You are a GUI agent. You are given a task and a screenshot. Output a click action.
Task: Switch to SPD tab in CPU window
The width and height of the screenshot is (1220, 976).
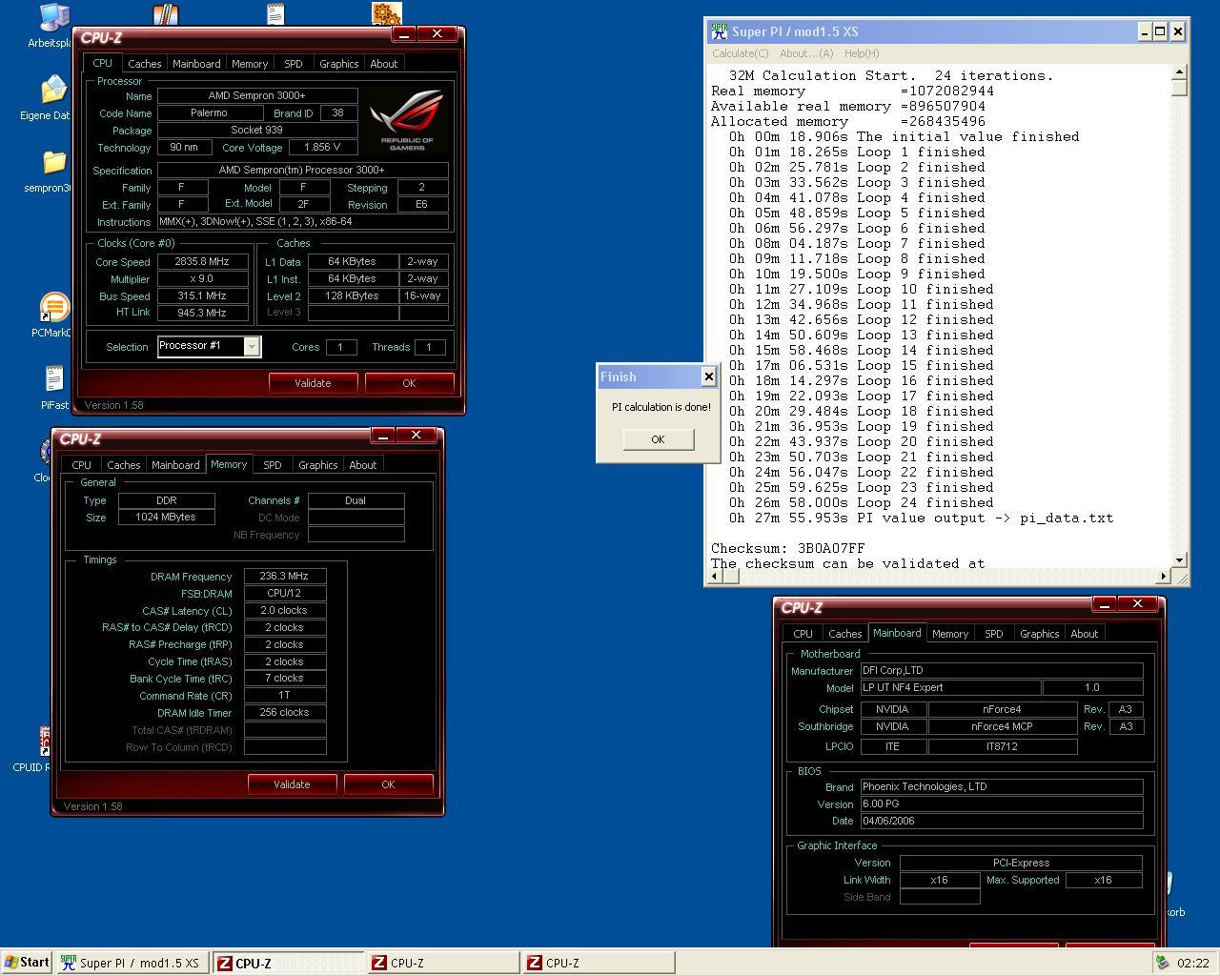point(294,64)
